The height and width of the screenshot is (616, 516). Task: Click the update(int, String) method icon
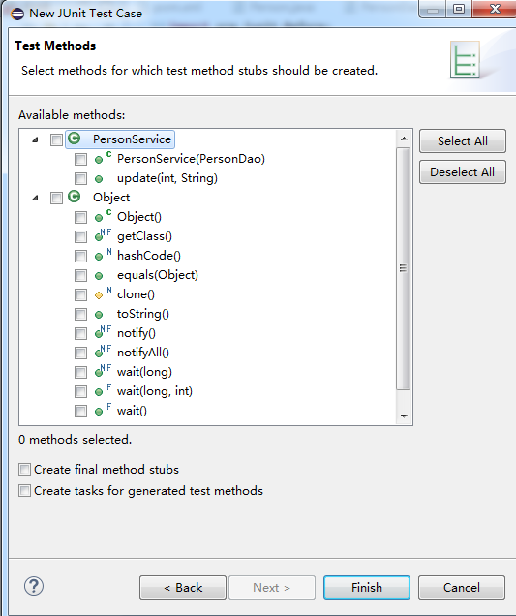[99, 179]
